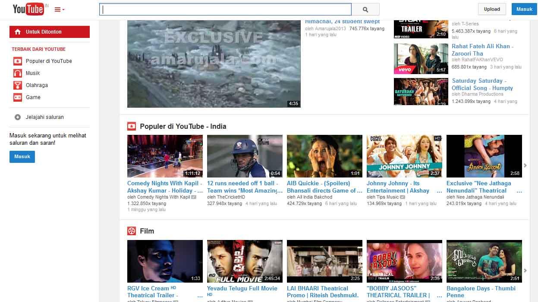Open LAI BHAARI Theatrical Promo title
The height and width of the screenshot is (302, 538).
[x=323, y=292]
